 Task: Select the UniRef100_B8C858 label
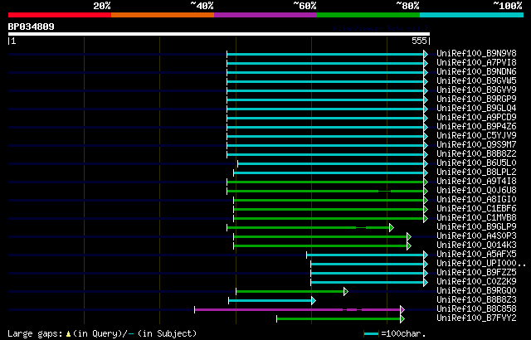pos(476,309)
